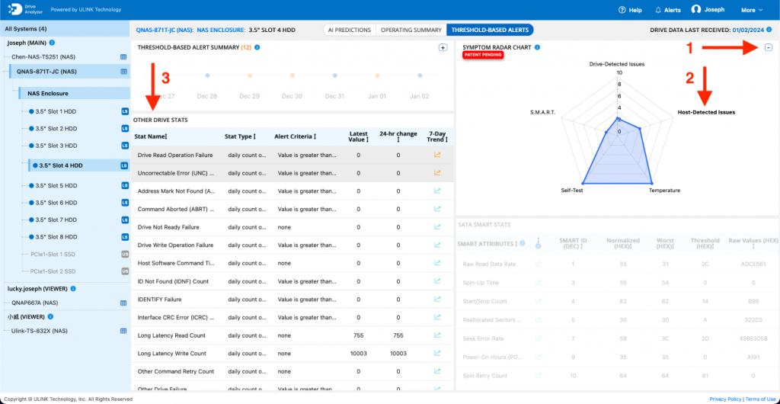Image resolution: width=780 pixels, height=404 pixels.
Task: Show info for Threshold-Based Alert Summary
Action: point(257,48)
